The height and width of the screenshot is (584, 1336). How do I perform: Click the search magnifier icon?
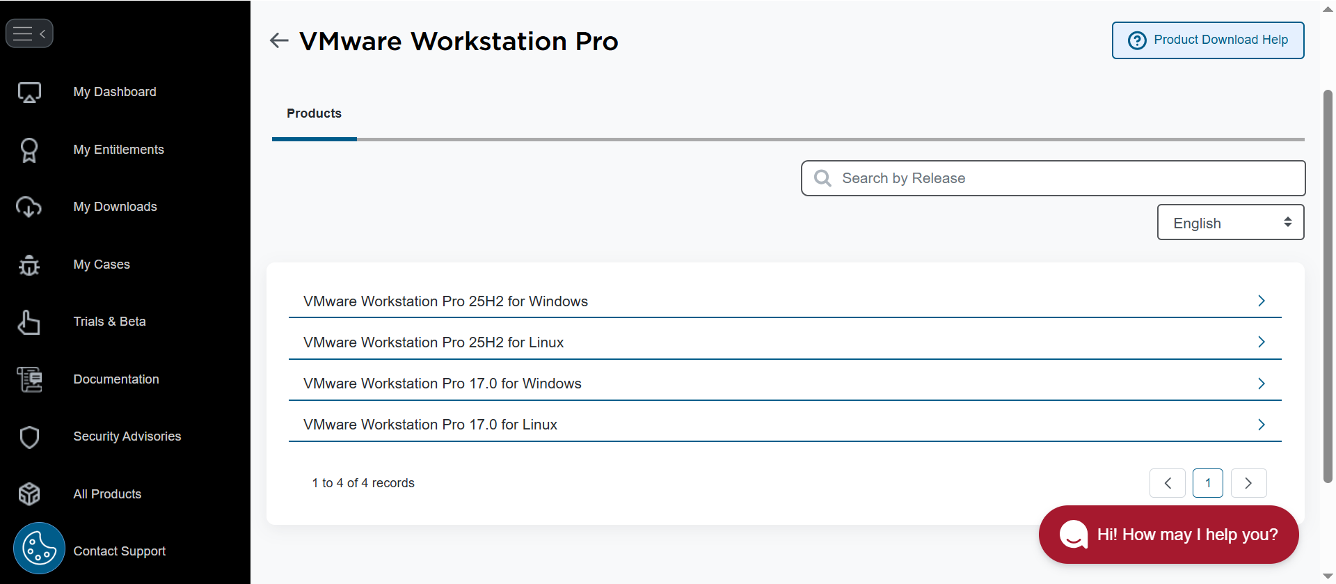pos(822,178)
